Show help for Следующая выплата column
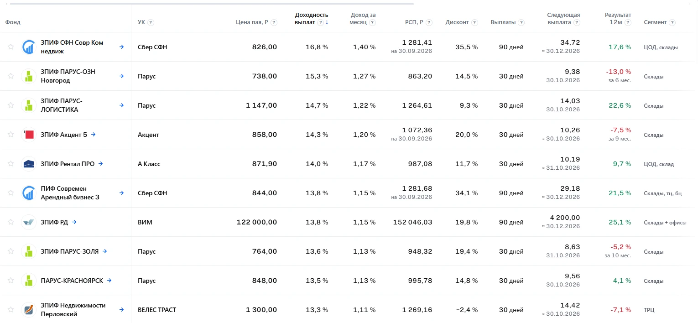The width and height of the screenshot is (698, 323). click(x=577, y=22)
